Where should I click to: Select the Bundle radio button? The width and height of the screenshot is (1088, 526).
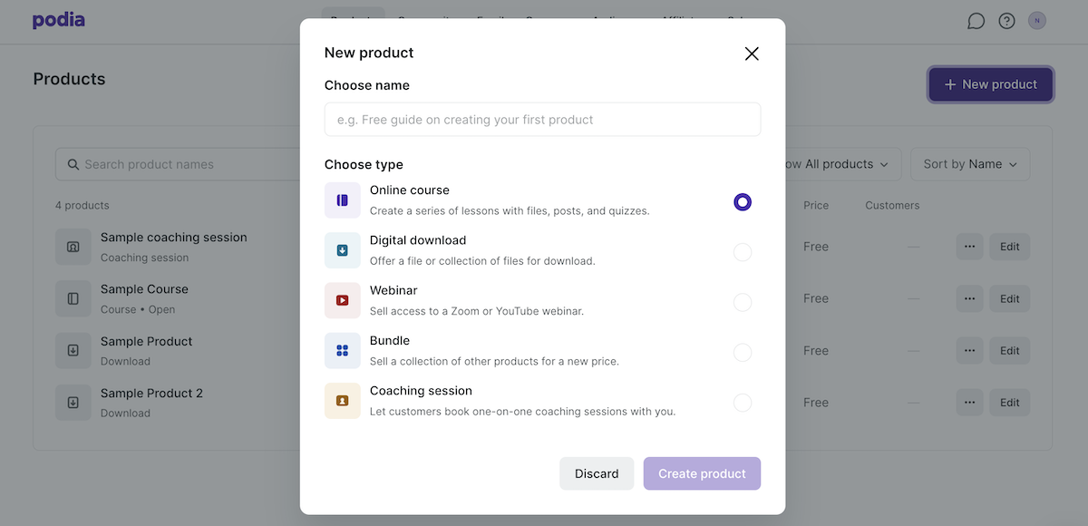[743, 353]
